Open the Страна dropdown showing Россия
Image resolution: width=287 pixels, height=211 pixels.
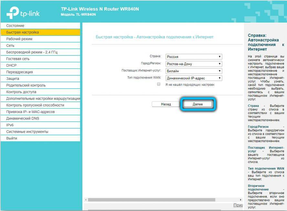click(x=194, y=57)
